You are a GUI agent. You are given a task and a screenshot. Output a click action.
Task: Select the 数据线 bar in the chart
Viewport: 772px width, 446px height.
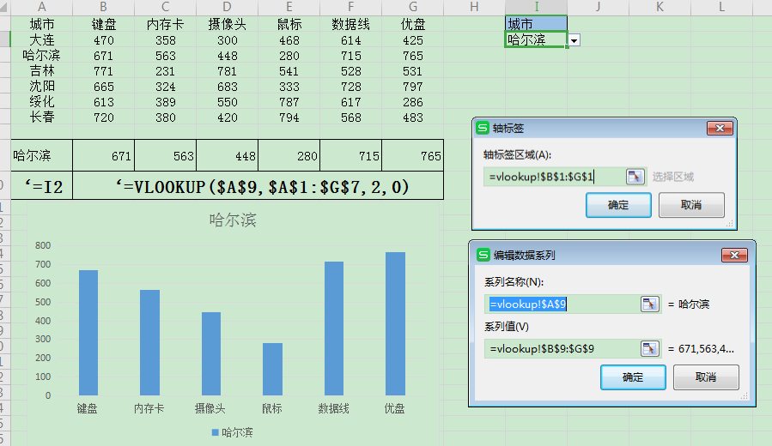pos(334,328)
